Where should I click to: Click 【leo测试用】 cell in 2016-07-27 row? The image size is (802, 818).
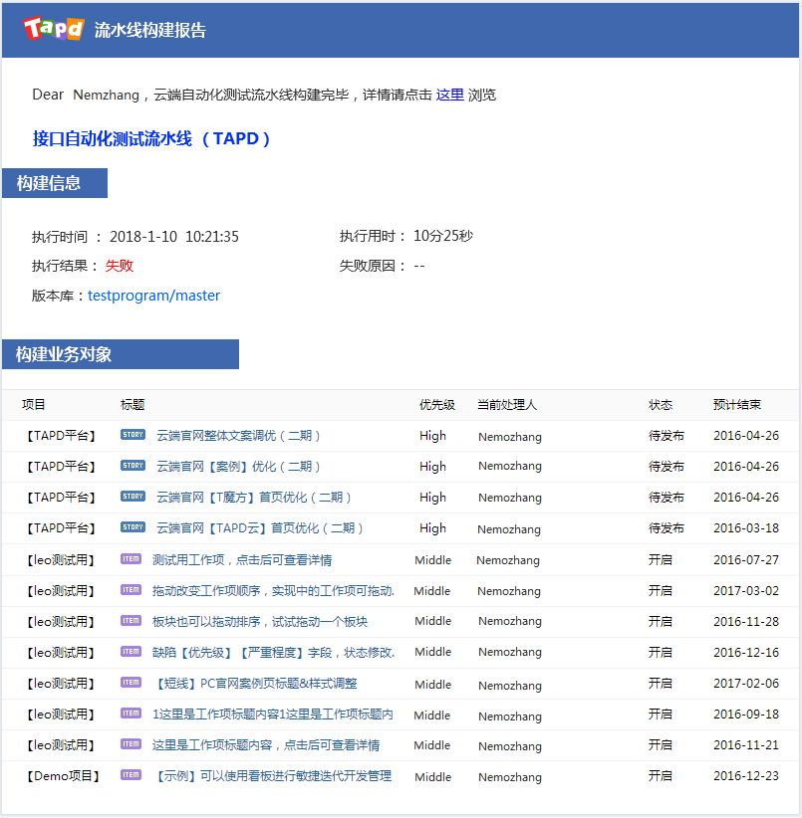coord(61,560)
